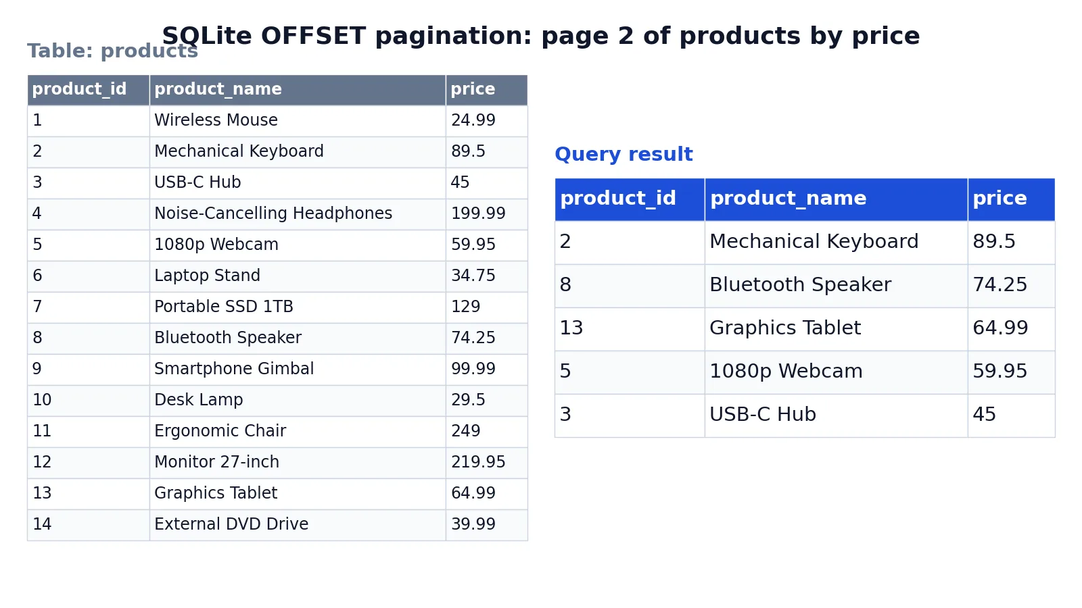The height and width of the screenshot is (608, 1082).
Task: Click the price 219.95 cell
Action: pyautogui.click(x=487, y=463)
